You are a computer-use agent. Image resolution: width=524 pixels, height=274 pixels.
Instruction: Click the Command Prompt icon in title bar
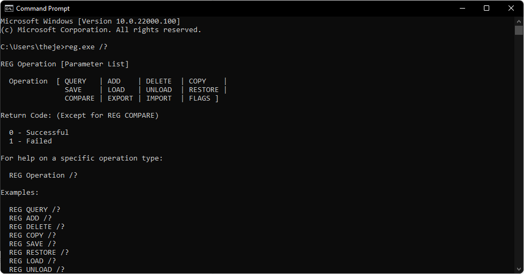(9, 9)
